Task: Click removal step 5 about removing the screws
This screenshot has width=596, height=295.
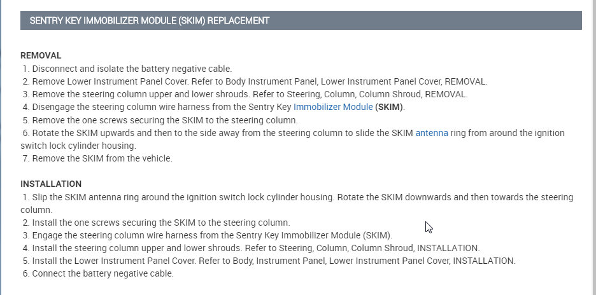Action: coord(164,120)
